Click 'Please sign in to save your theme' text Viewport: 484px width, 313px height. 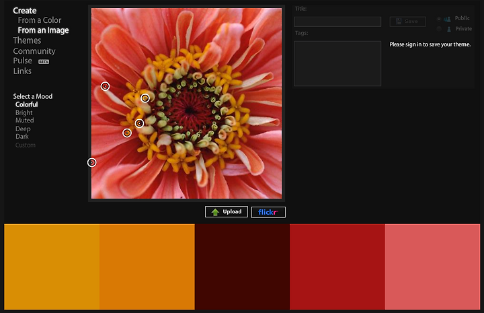click(x=430, y=44)
